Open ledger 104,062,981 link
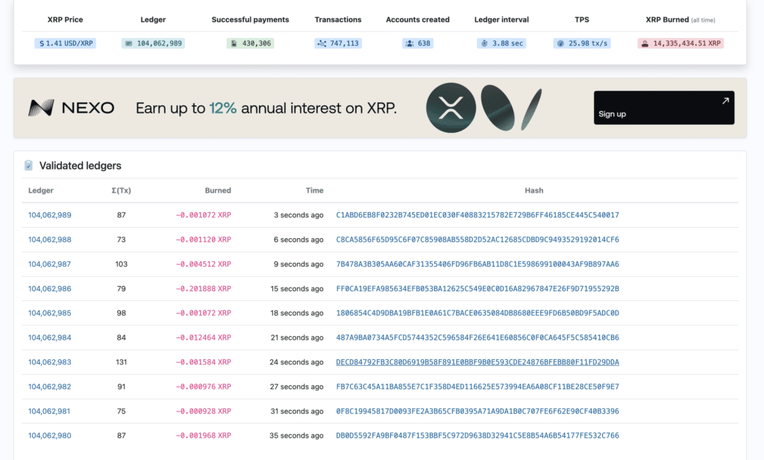The width and height of the screenshot is (764, 460). click(49, 411)
